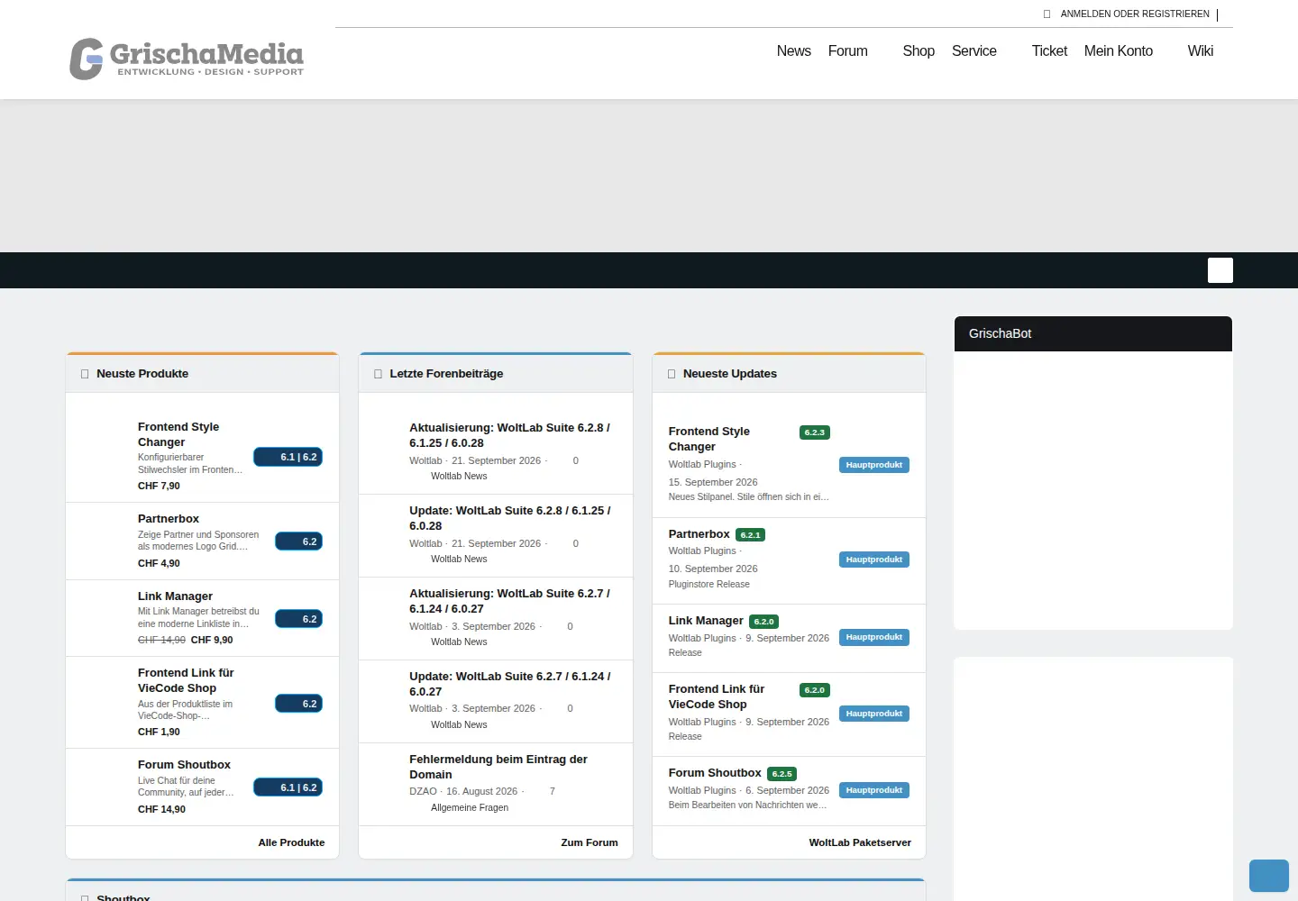1298x901 pixels.
Task: Click 6.2 badge next to Link Manager product
Action: point(298,619)
